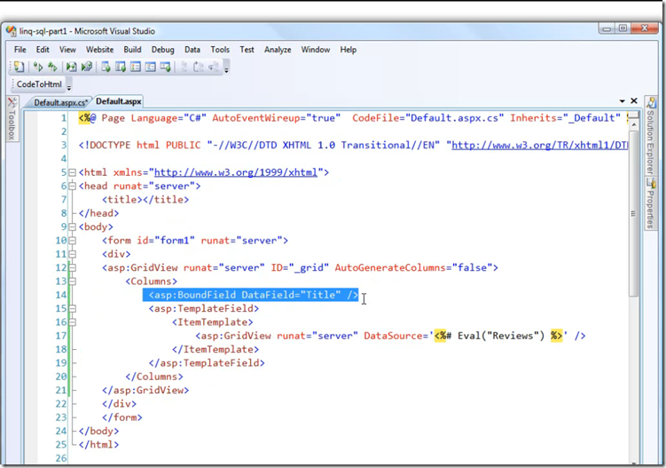Click the Eval("Reviews") expression
This screenshot has height=468, width=666.
coord(501,336)
